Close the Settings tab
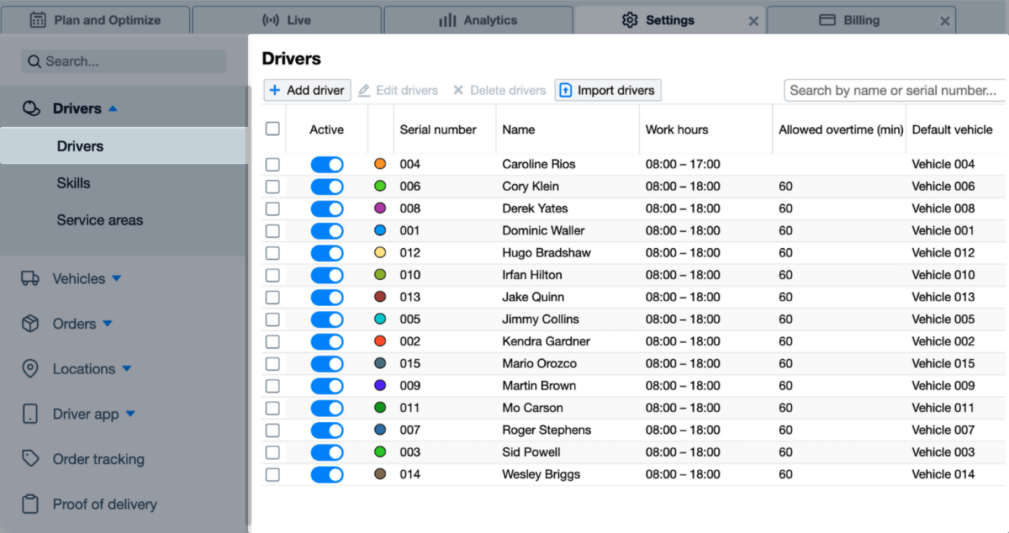 click(x=754, y=21)
